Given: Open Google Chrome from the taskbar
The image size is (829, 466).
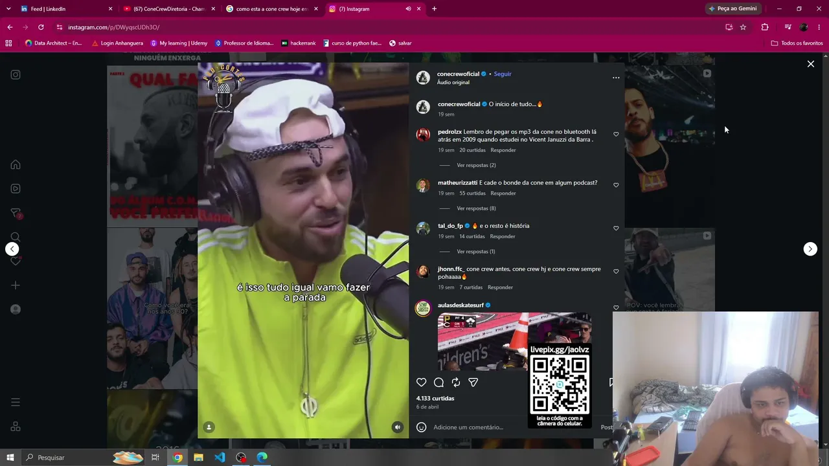Looking at the screenshot, I should [x=177, y=458].
